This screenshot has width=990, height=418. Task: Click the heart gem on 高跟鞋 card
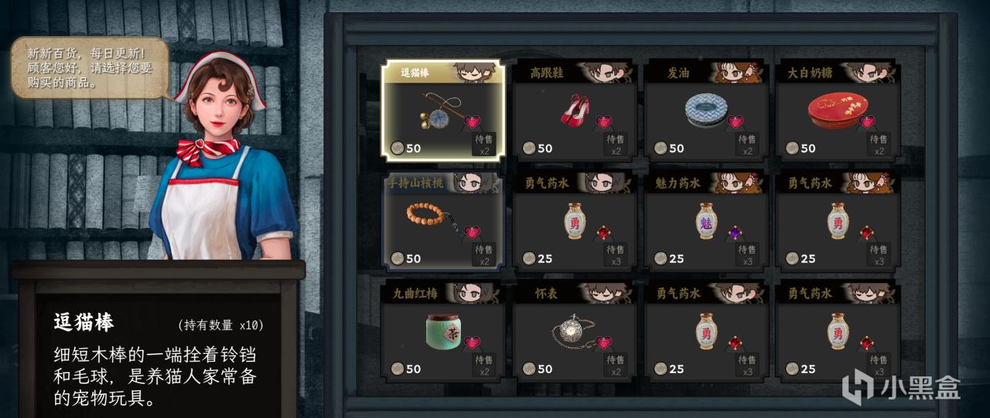click(604, 122)
